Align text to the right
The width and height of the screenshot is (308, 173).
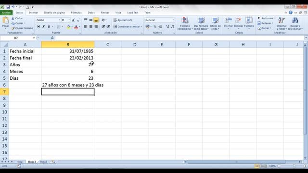pos(96,26)
